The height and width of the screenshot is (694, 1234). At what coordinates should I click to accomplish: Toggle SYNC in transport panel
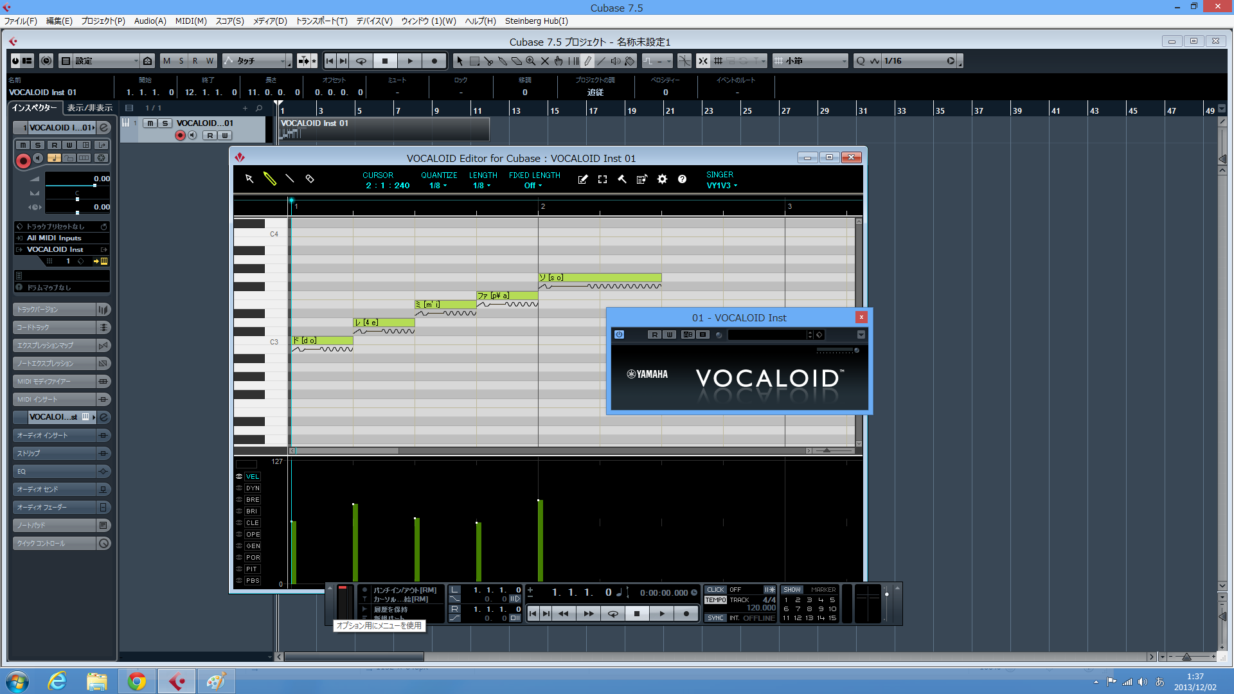click(x=715, y=618)
